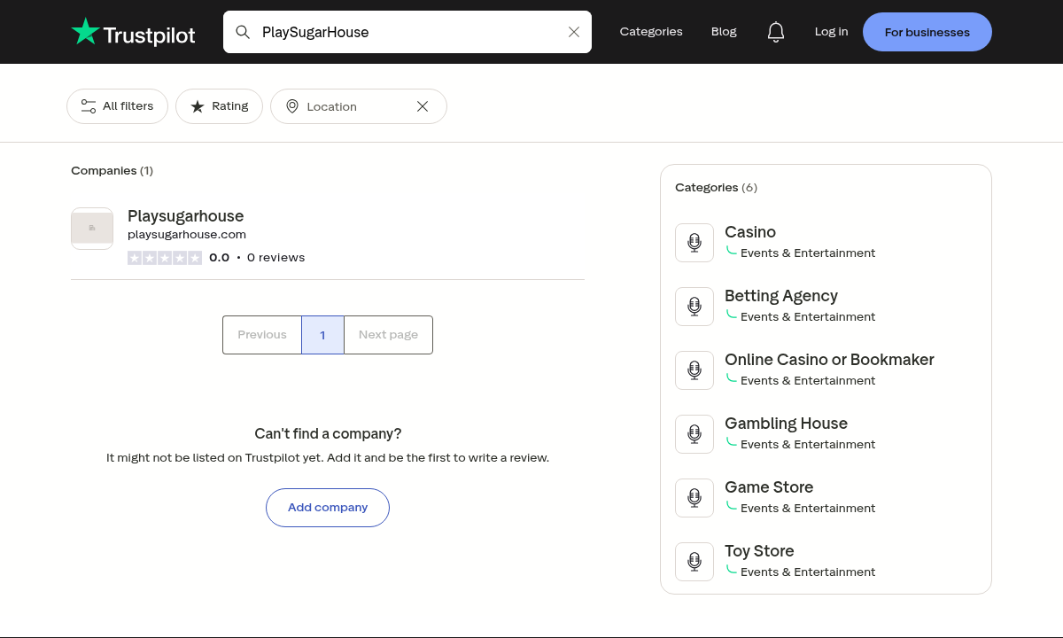Open the Gambling House category

tap(786, 424)
